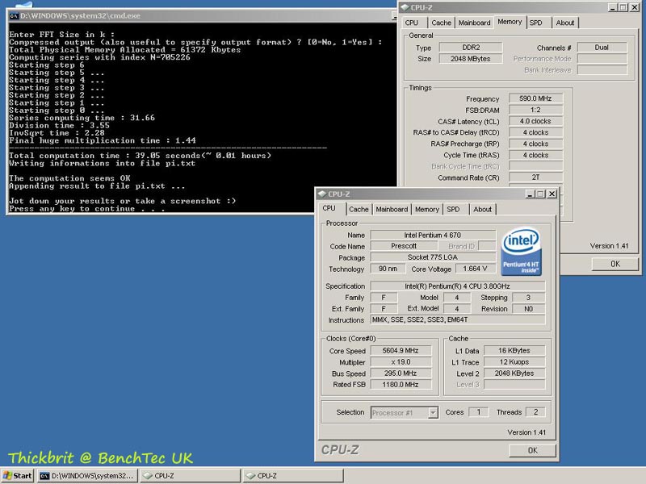
Task: Click the Core Speed value '5604.9 MHz'
Action: pos(401,351)
